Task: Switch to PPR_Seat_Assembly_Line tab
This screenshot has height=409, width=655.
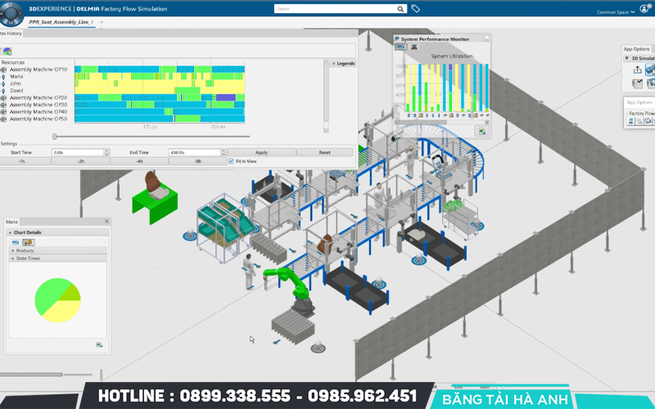Action: 61,22
